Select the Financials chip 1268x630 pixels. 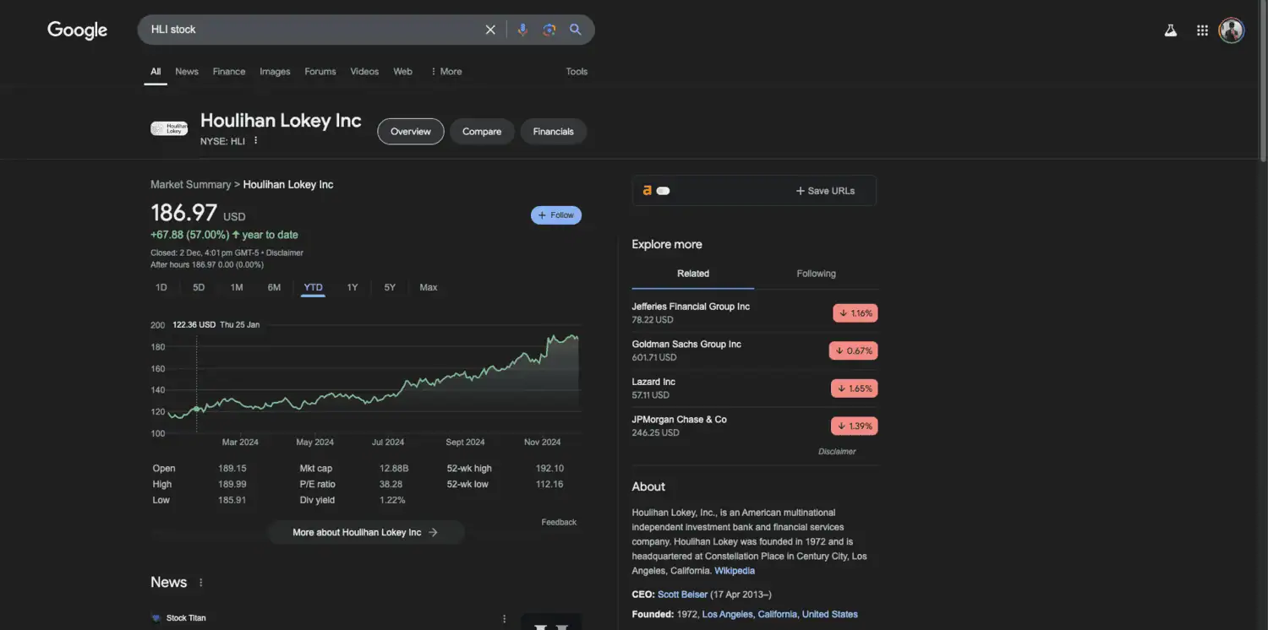pyautogui.click(x=553, y=132)
